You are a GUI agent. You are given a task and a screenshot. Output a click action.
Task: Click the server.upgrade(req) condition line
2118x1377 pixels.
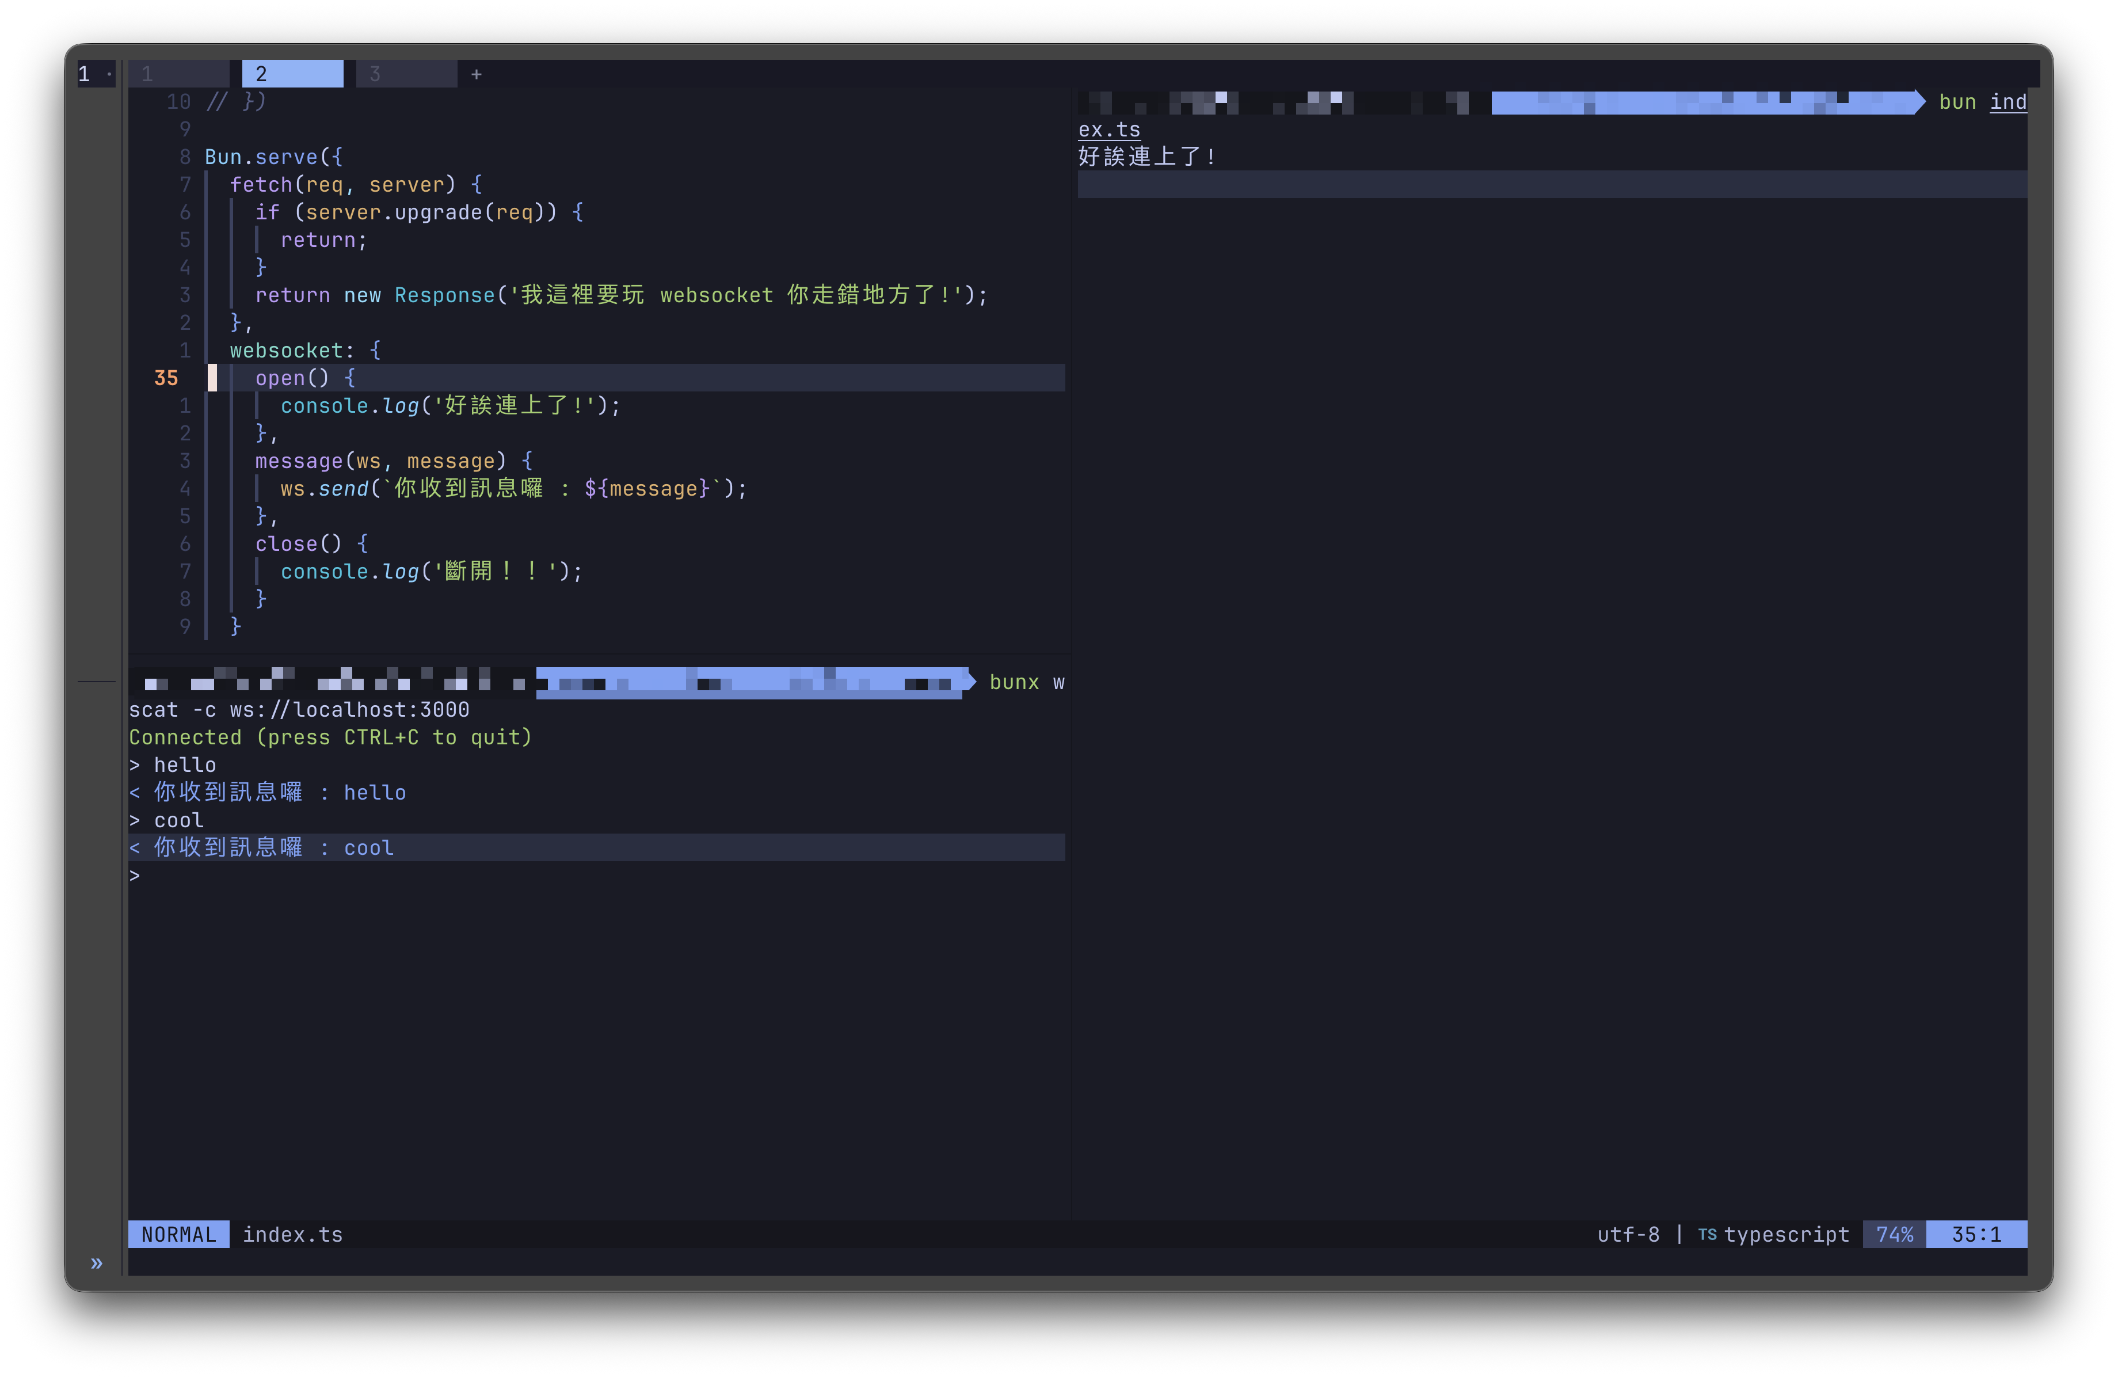pos(419,212)
